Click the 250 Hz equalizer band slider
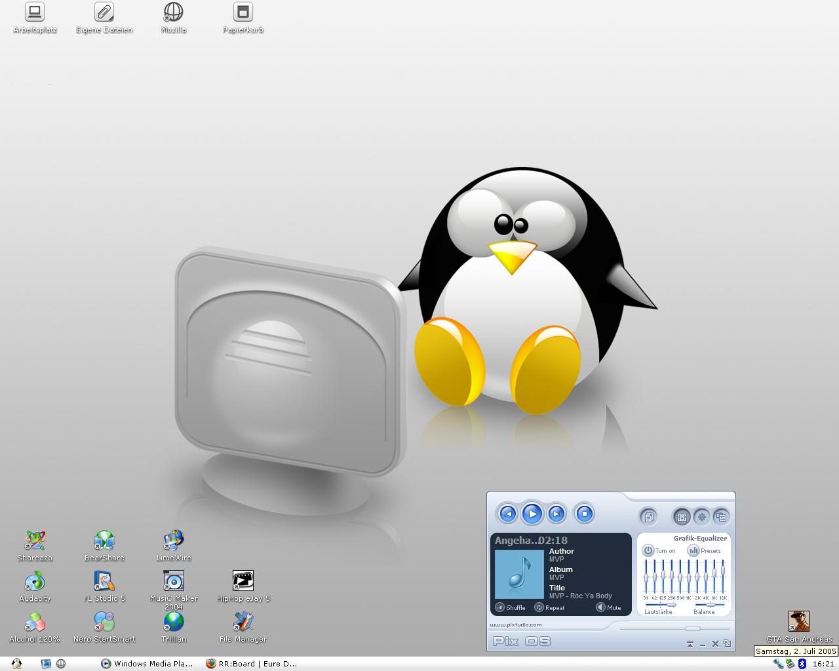The height and width of the screenshot is (671, 839). coord(671,577)
